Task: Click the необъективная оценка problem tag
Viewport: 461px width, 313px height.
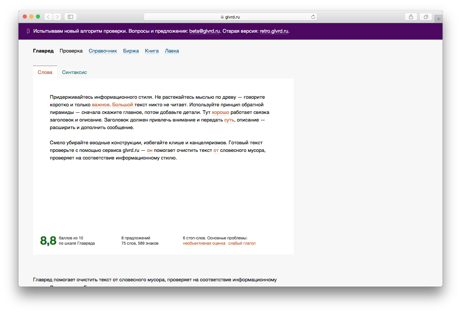Action: [x=204, y=243]
